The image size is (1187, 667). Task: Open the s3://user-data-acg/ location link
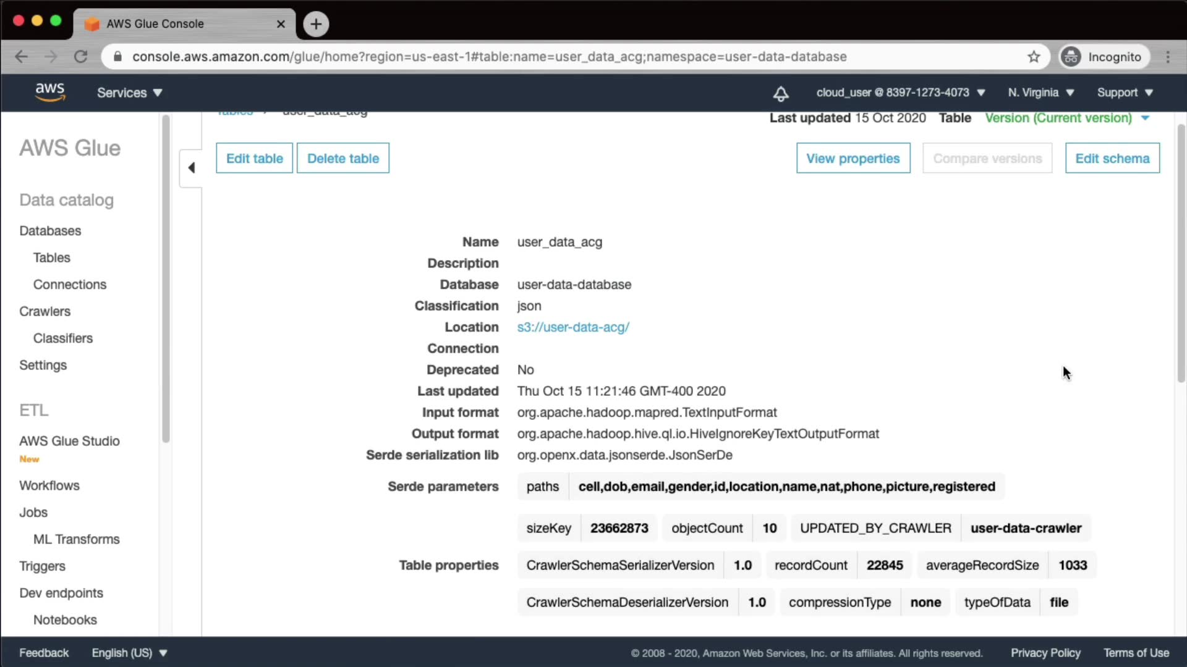[x=572, y=327]
